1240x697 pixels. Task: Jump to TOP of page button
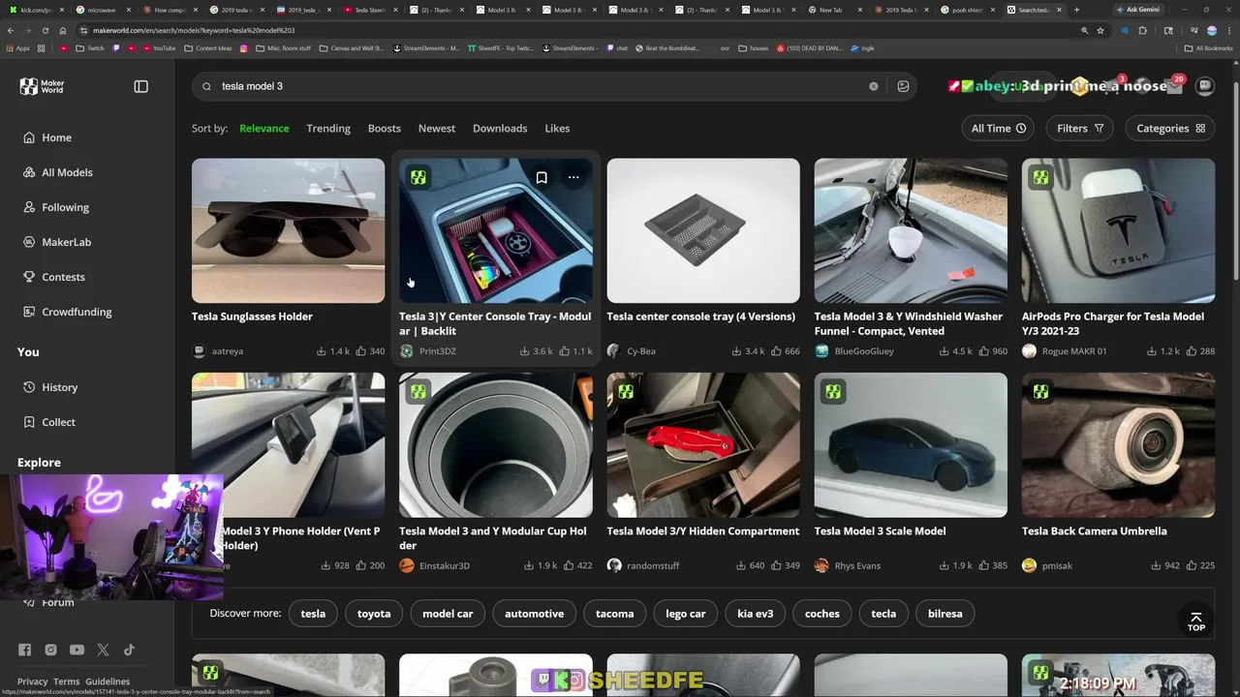(1196, 621)
